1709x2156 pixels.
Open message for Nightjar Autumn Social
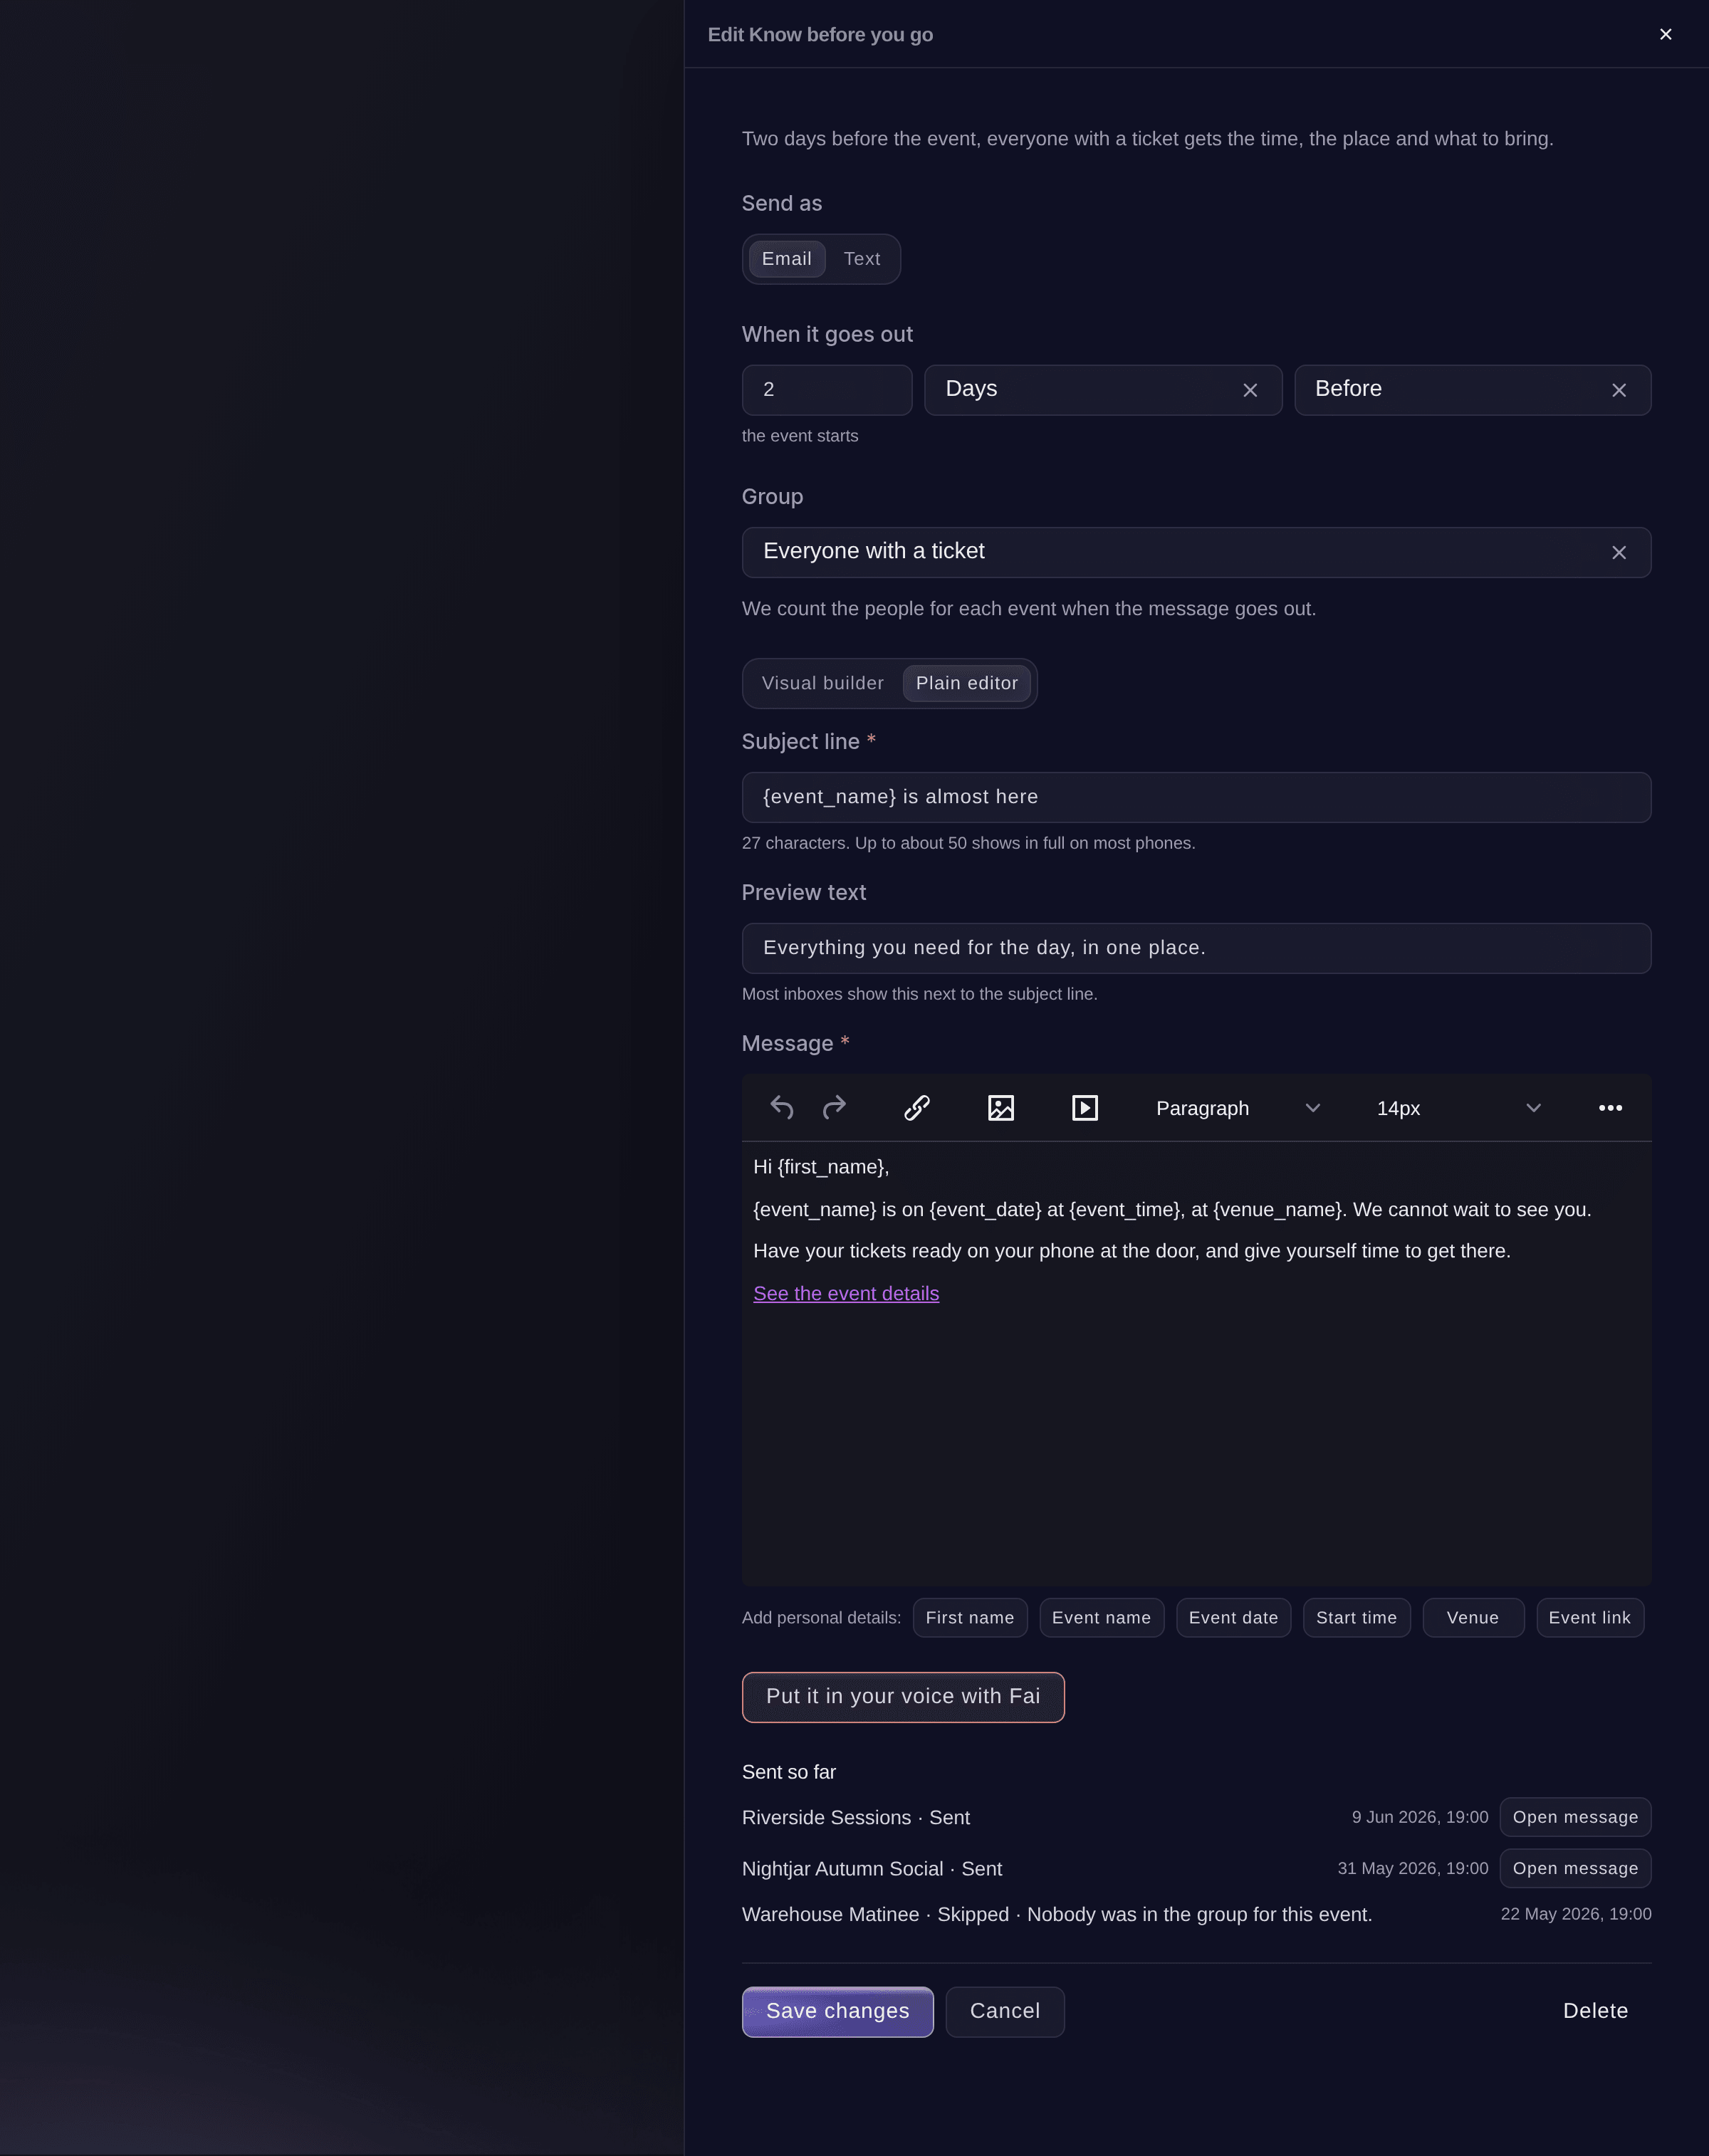(1575, 1868)
